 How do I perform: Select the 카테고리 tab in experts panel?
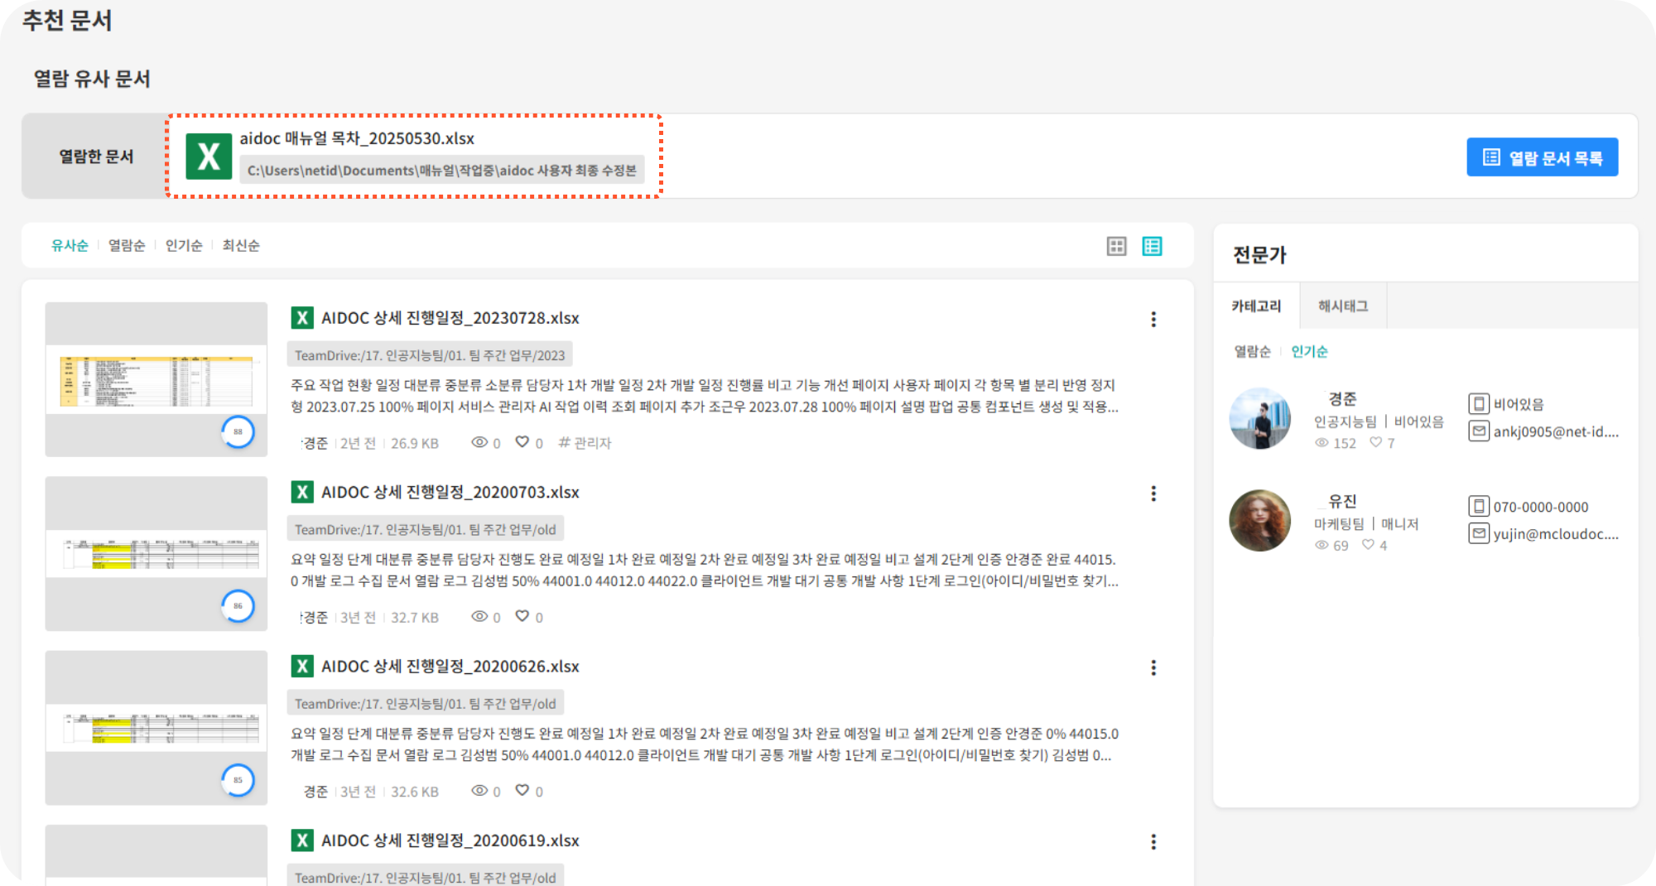(1256, 306)
